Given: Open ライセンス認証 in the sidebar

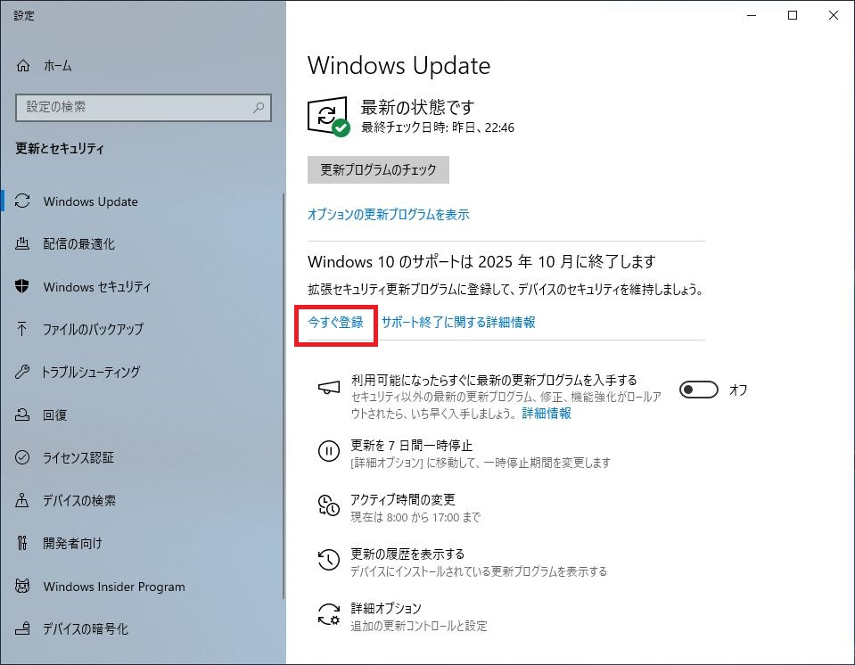Looking at the screenshot, I should tap(78, 458).
